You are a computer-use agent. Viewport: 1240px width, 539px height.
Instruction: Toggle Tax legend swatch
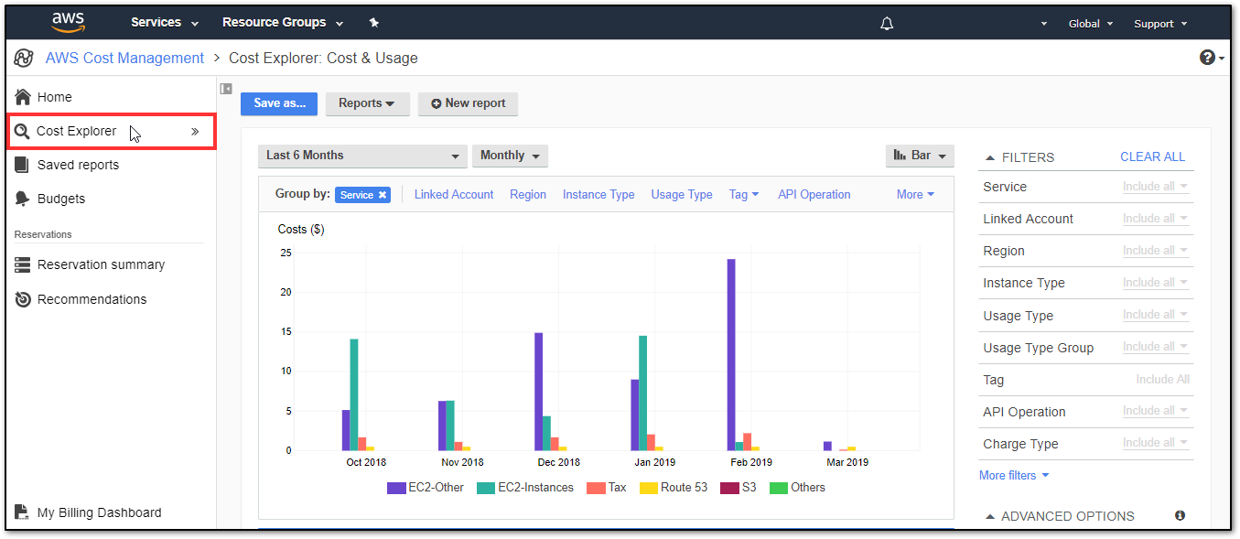(595, 488)
